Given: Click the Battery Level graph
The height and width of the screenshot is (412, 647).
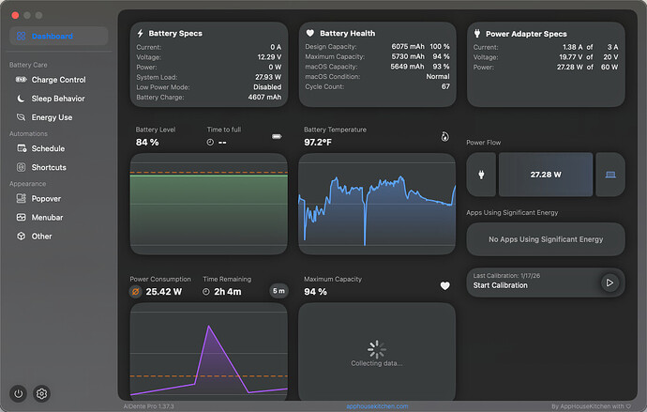Looking at the screenshot, I should [209, 204].
